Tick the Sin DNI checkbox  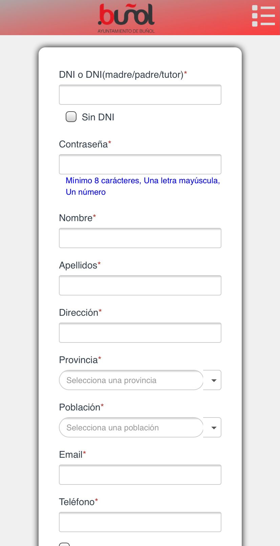71,117
